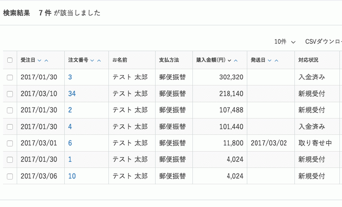Open order number 10 link
Screen dimensions: 342x207
[x=72, y=176]
